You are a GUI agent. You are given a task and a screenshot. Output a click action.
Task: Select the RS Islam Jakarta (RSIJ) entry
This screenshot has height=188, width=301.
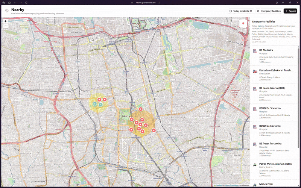click(x=274, y=94)
